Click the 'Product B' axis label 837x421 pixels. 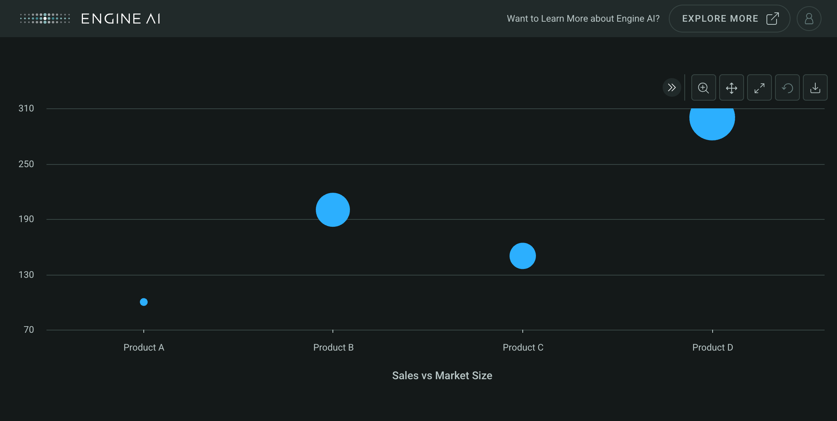[333, 347]
